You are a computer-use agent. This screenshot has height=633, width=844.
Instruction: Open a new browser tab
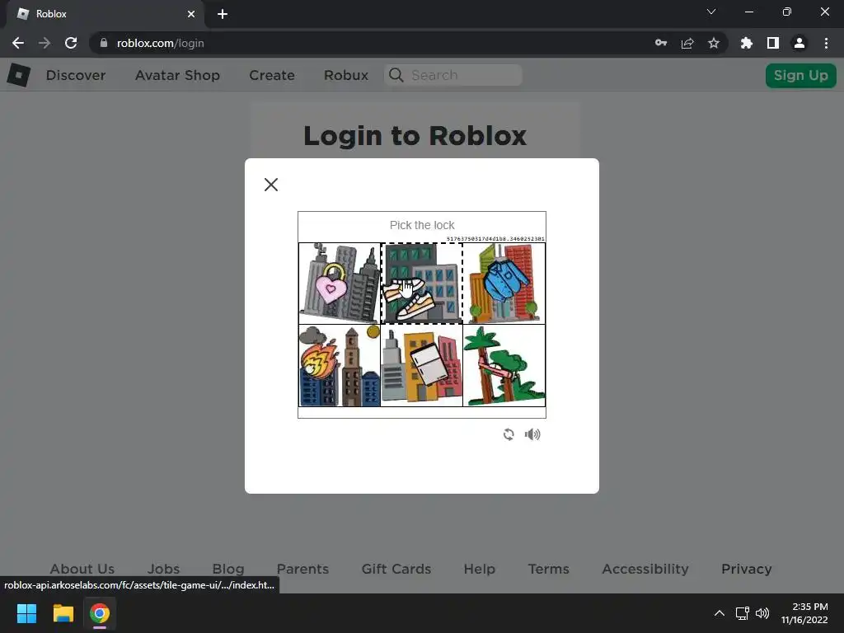click(x=223, y=14)
